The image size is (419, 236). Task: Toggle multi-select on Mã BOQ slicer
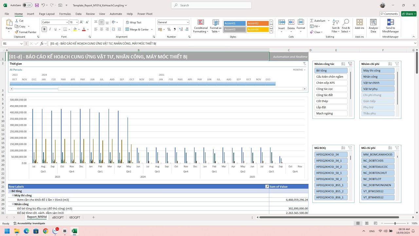tap(343, 148)
